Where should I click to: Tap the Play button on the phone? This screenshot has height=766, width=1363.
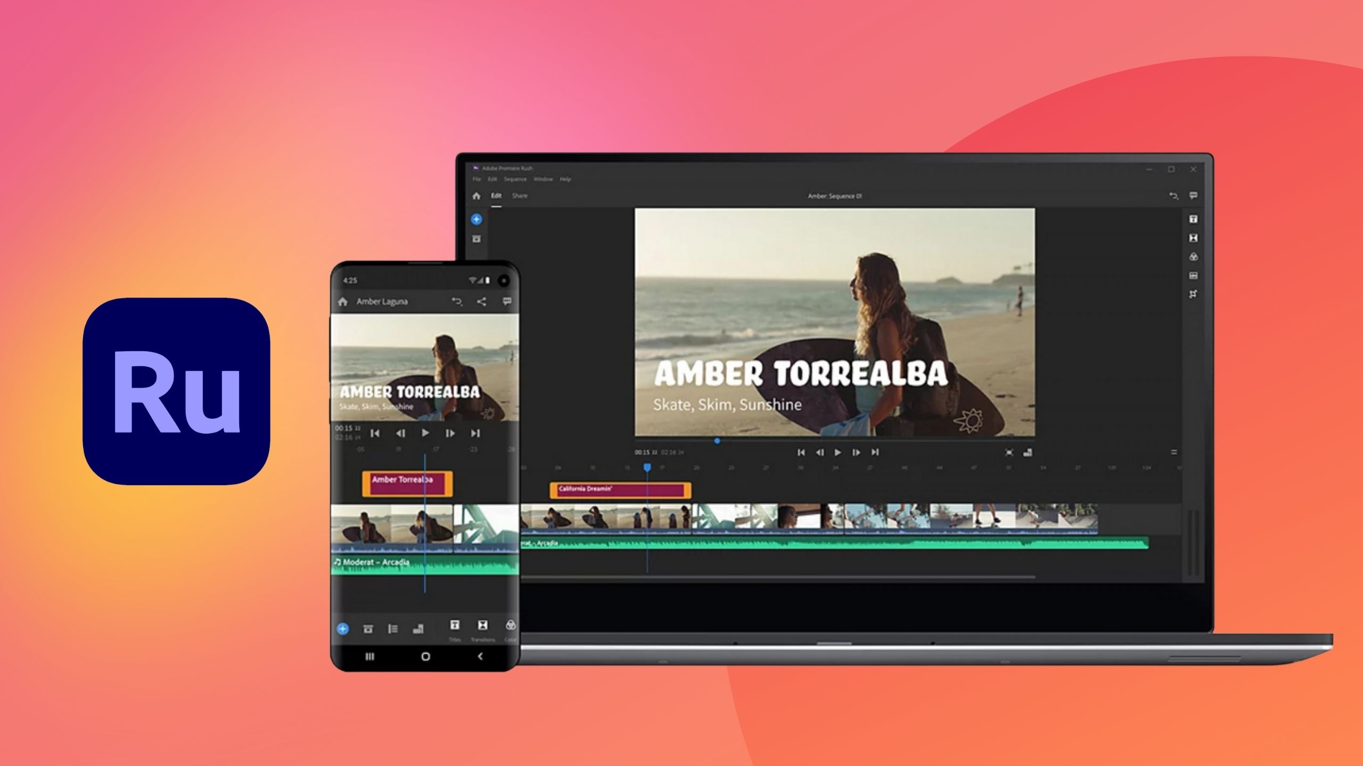[x=425, y=433]
